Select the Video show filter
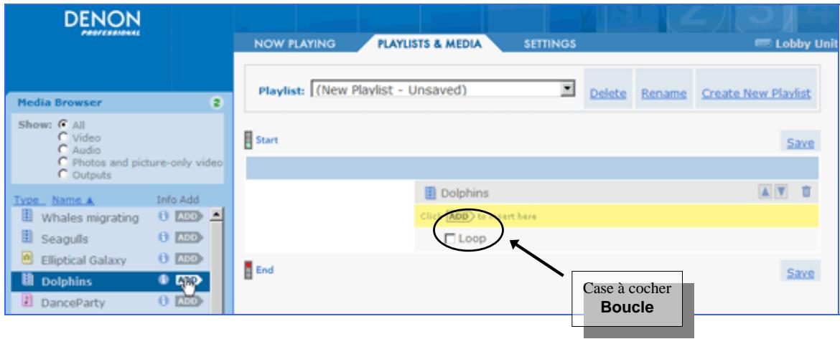 coord(64,138)
